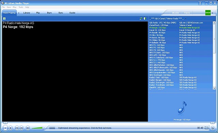
Task: Click the playlist scrollbar down arrow
Action: pyautogui.click(x=214, y=88)
